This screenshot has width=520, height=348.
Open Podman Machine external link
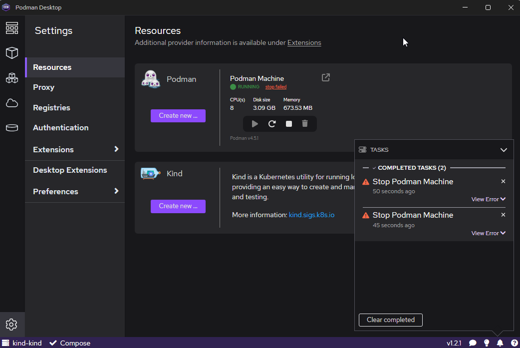point(325,77)
